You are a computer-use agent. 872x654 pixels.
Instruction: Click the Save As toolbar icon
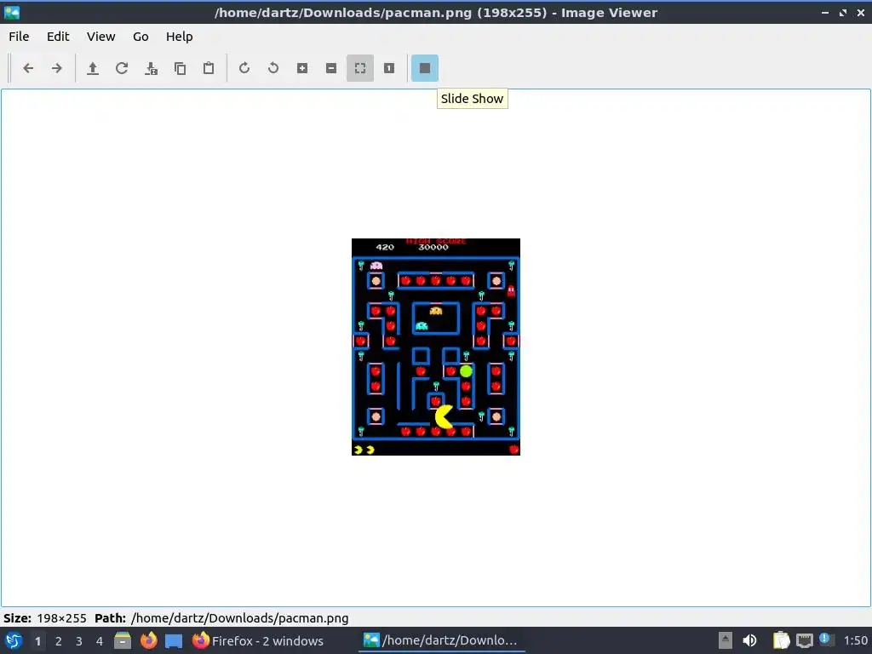(151, 68)
